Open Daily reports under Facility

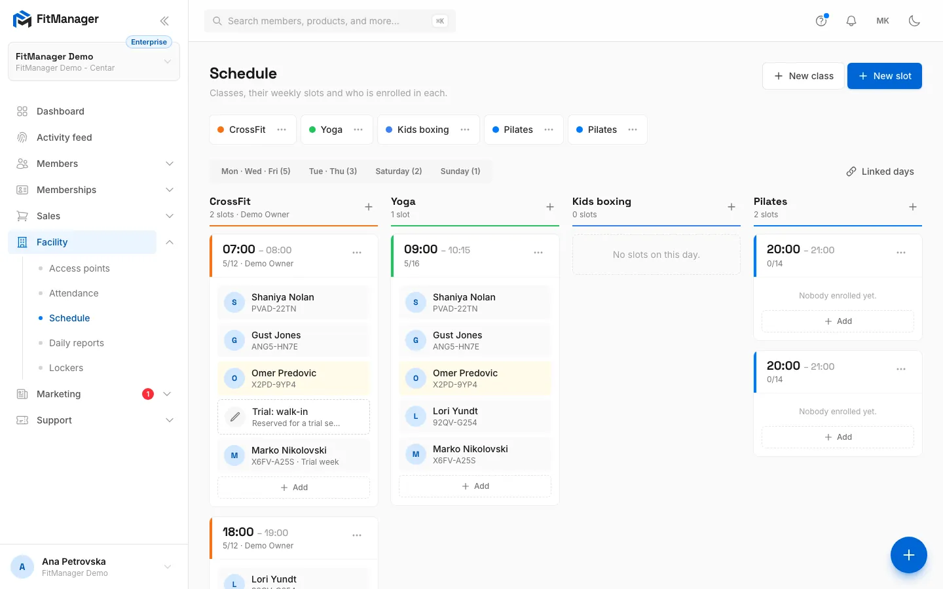77,343
